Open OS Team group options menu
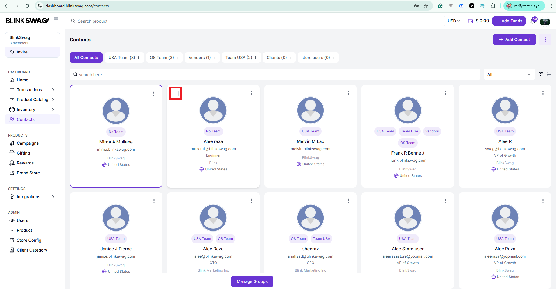The image size is (556, 289). (177, 58)
